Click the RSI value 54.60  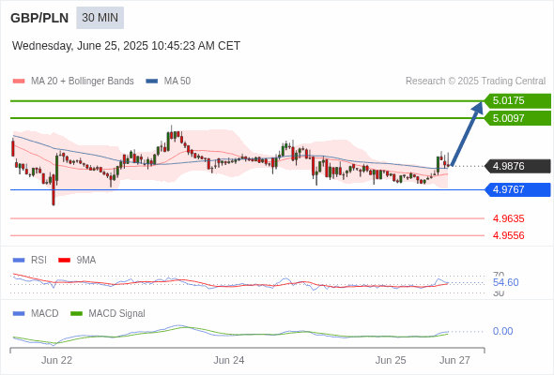click(x=505, y=282)
